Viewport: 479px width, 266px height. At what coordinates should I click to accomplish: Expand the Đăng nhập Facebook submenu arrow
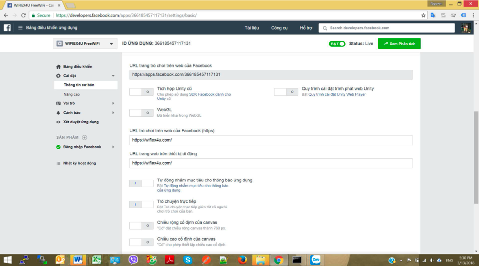click(113, 147)
